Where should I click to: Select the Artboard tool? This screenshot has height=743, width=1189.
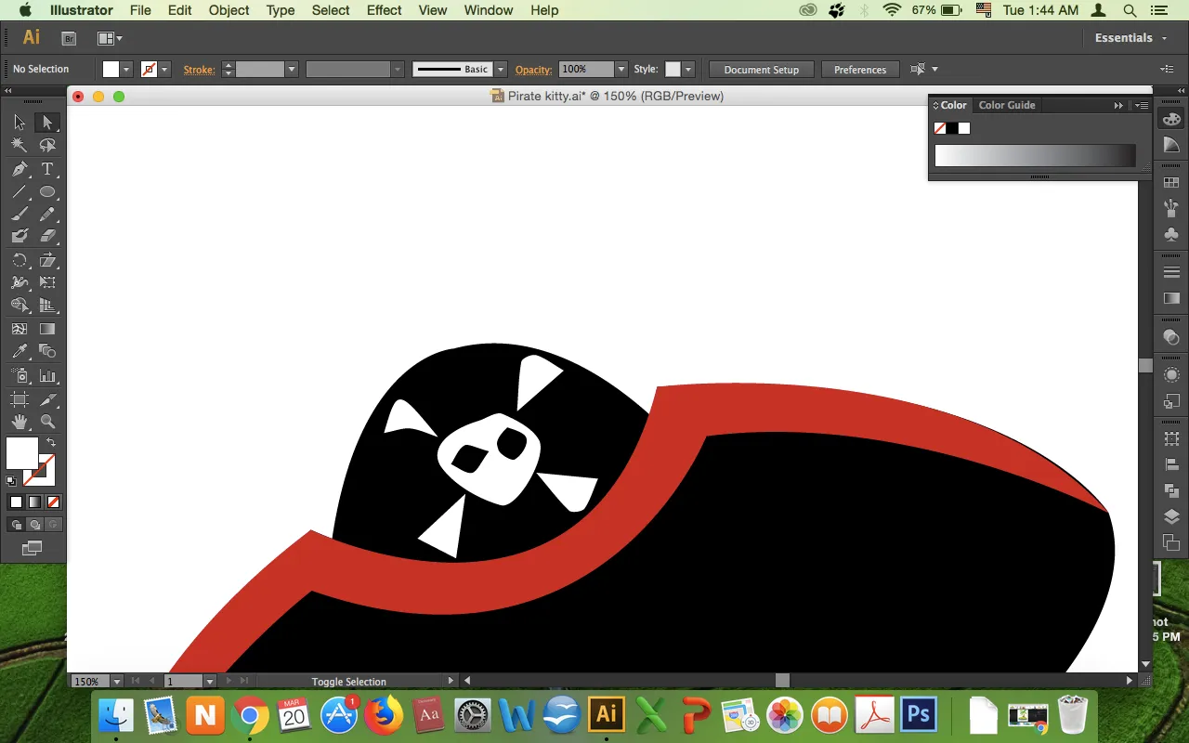tap(20, 399)
